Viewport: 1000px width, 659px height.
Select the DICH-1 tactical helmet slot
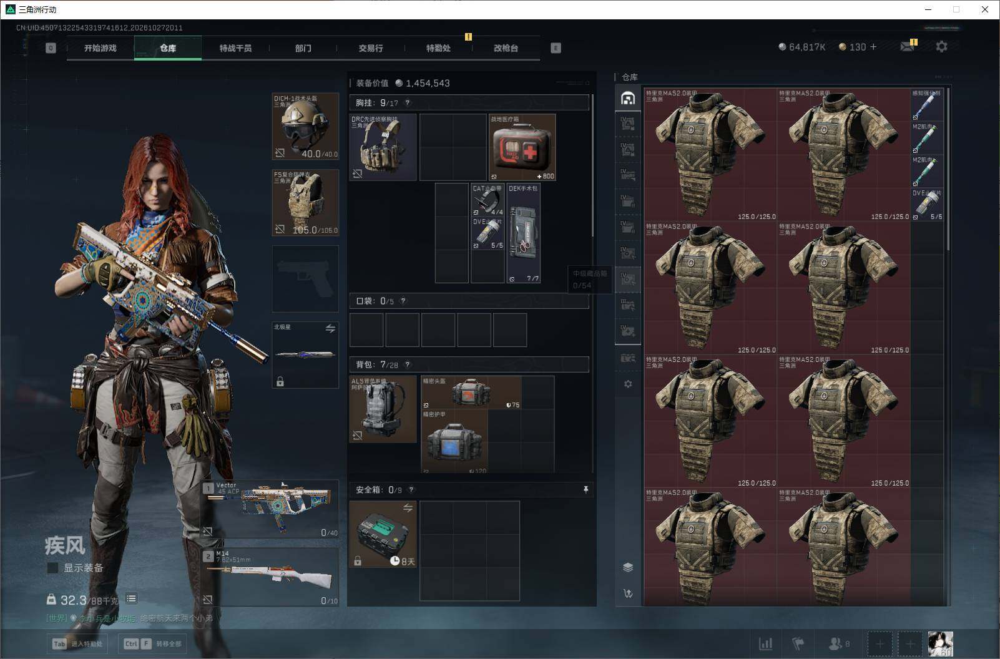click(305, 126)
